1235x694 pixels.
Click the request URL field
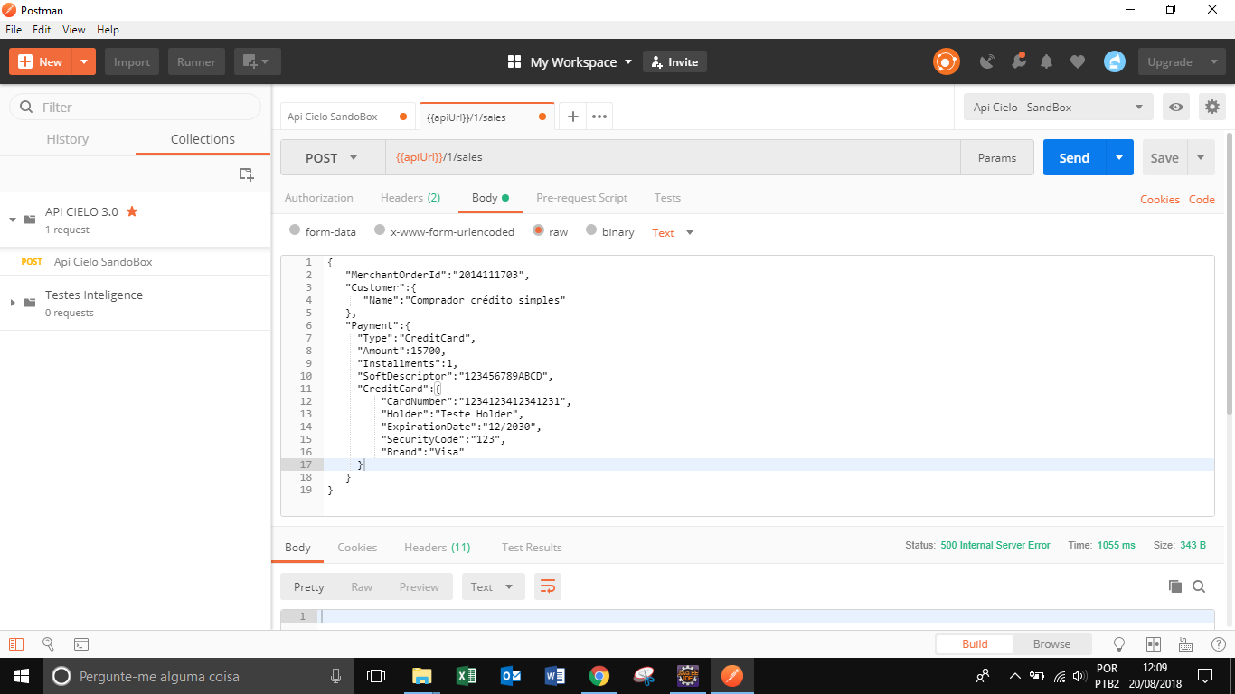673,157
